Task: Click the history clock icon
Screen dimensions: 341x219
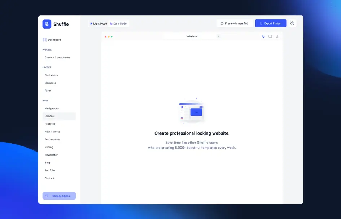Action: (x=292, y=23)
